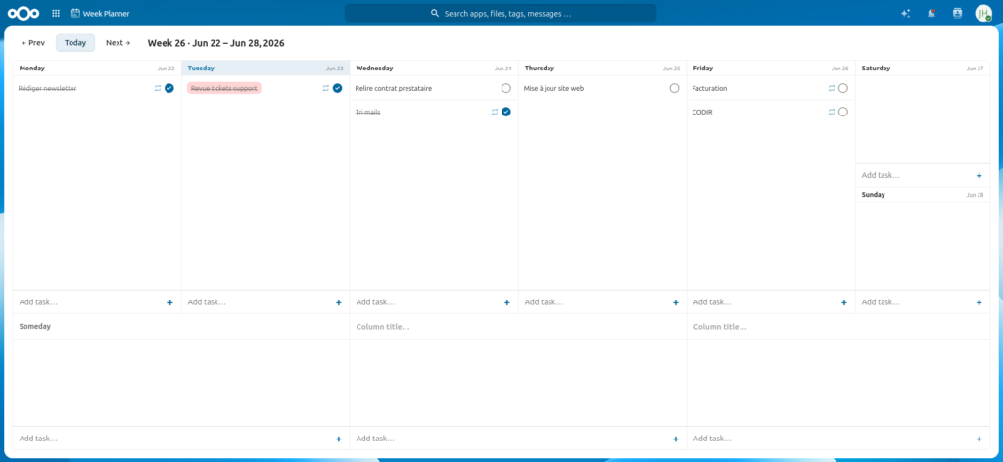Open the apps grid menu
This screenshot has width=1003, height=462.
point(56,13)
